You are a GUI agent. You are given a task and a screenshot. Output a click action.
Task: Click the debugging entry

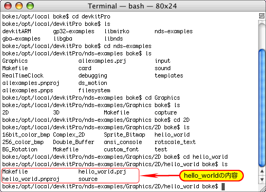93,76
